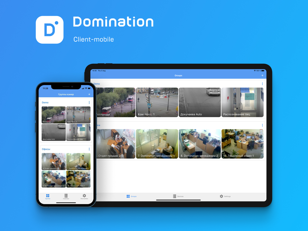
Task: Open the 15. Тендерный отдел 1 camera on the phone
Action: (x=78, y=179)
